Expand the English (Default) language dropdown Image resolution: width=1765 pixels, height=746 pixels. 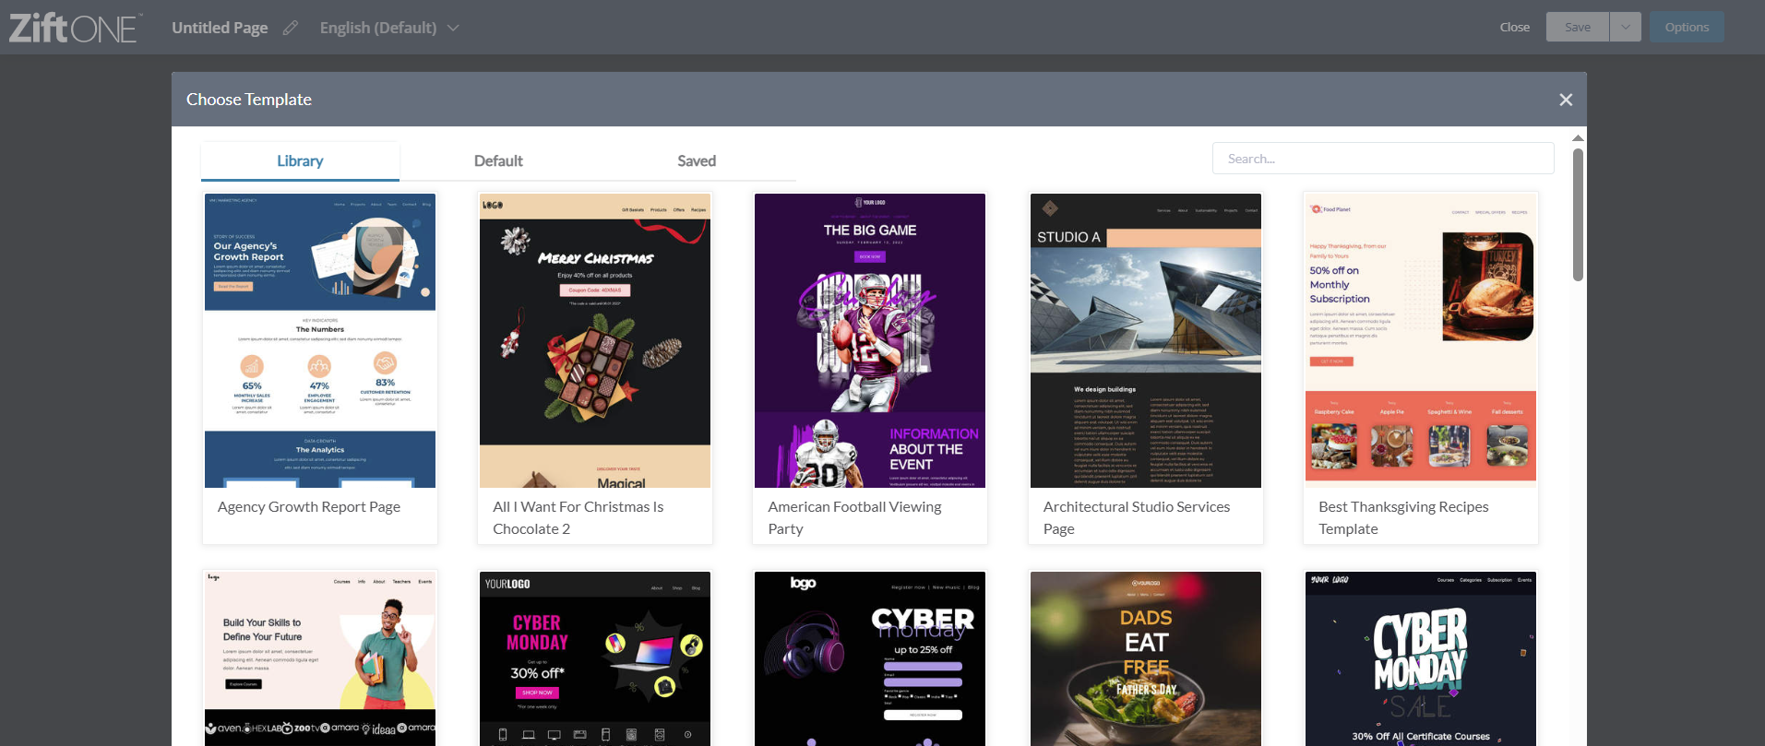click(389, 28)
